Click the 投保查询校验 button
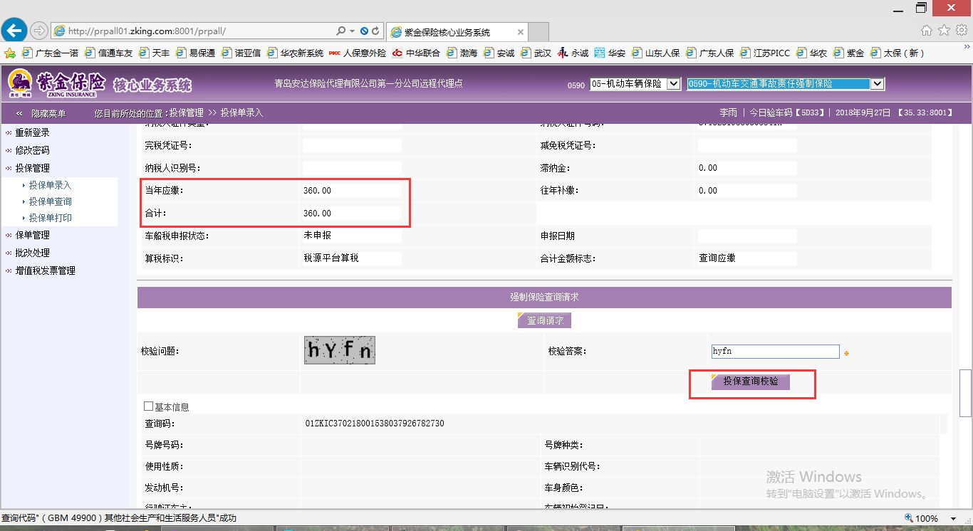This screenshot has height=531, width=973. point(750,382)
